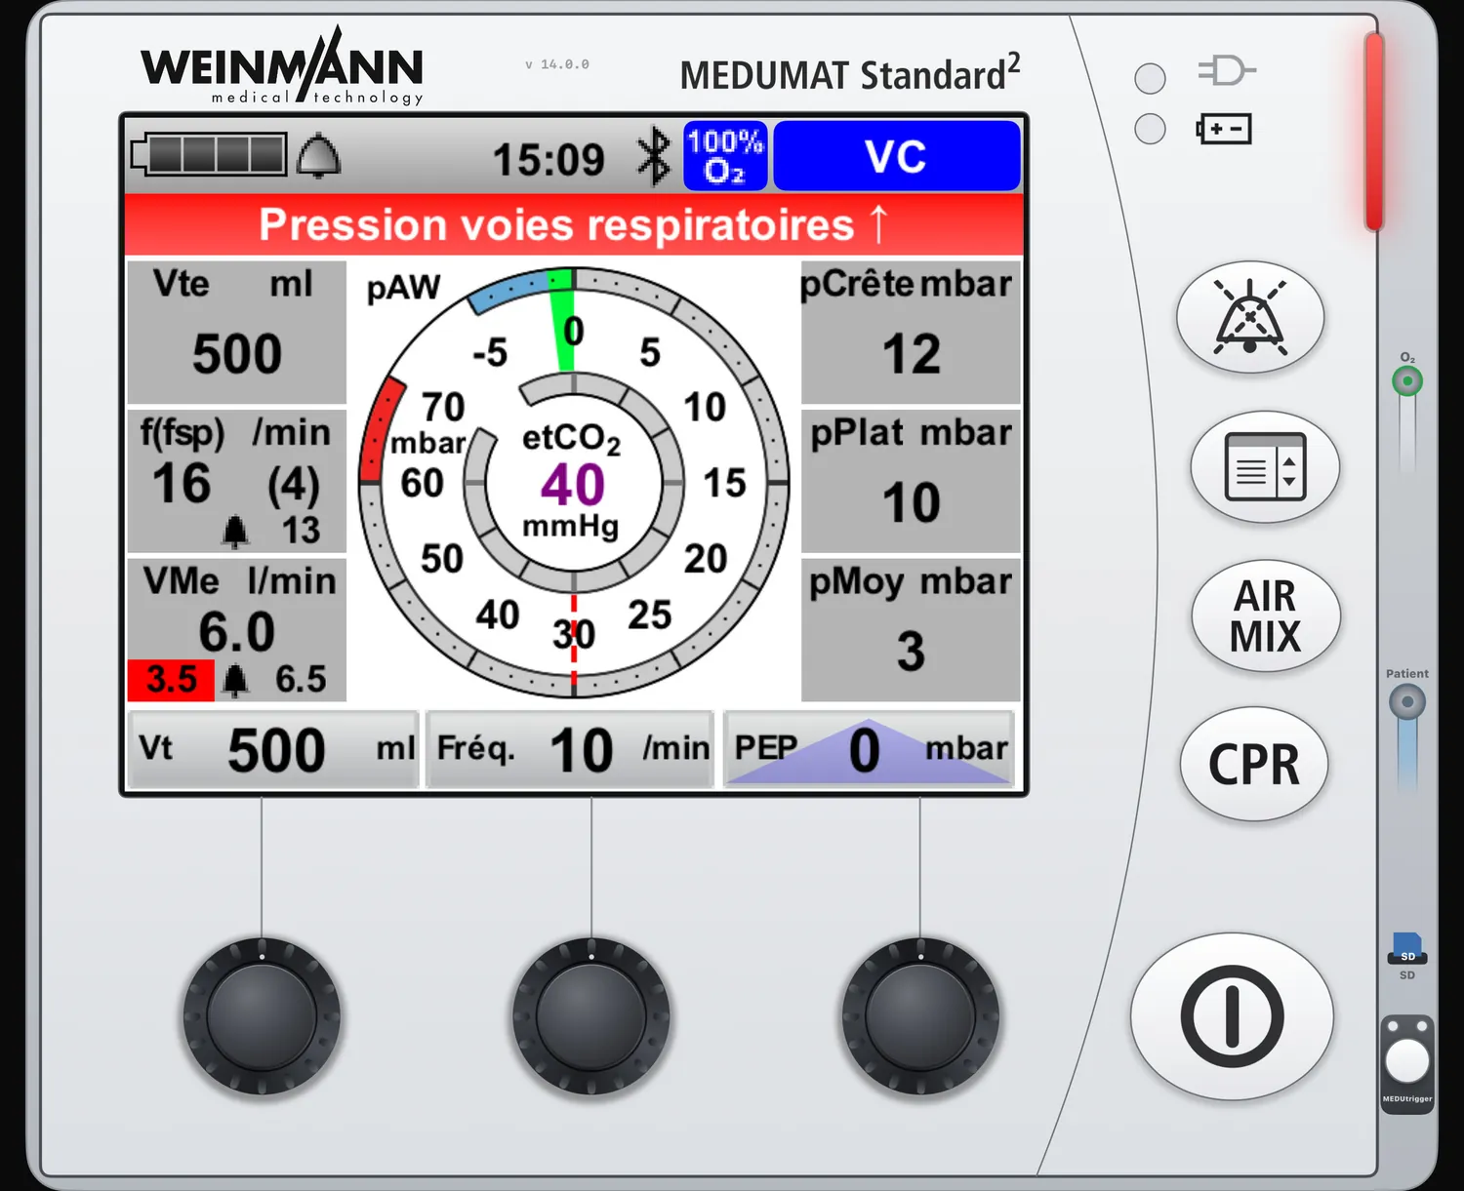Image resolution: width=1464 pixels, height=1191 pixels.
Task: Click the f(fsp) frequency value tile
Action: click(237, 481)
